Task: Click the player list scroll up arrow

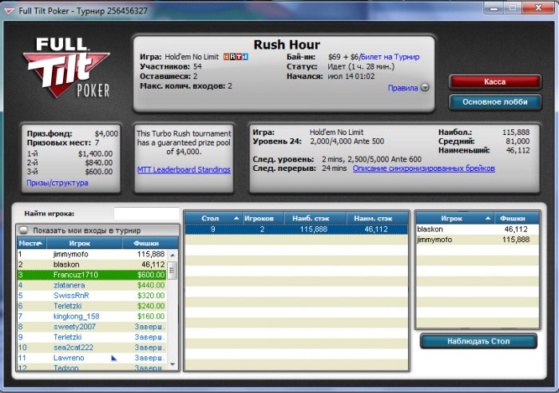Action: [x=172, y=255]
